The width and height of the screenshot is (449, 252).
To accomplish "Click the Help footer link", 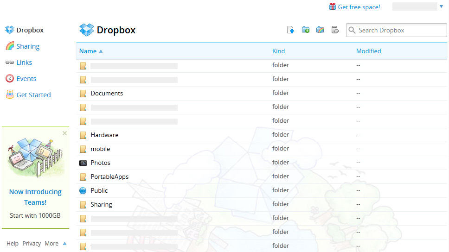I will point(13,243).
